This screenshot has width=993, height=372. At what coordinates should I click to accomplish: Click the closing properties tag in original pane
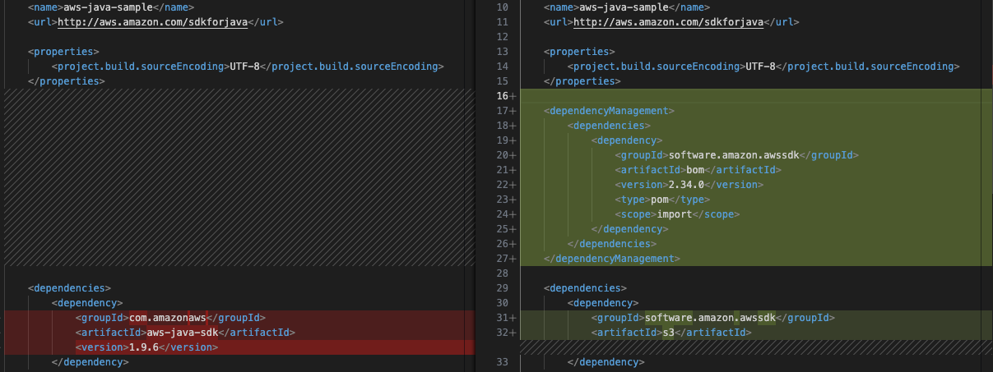67,81
